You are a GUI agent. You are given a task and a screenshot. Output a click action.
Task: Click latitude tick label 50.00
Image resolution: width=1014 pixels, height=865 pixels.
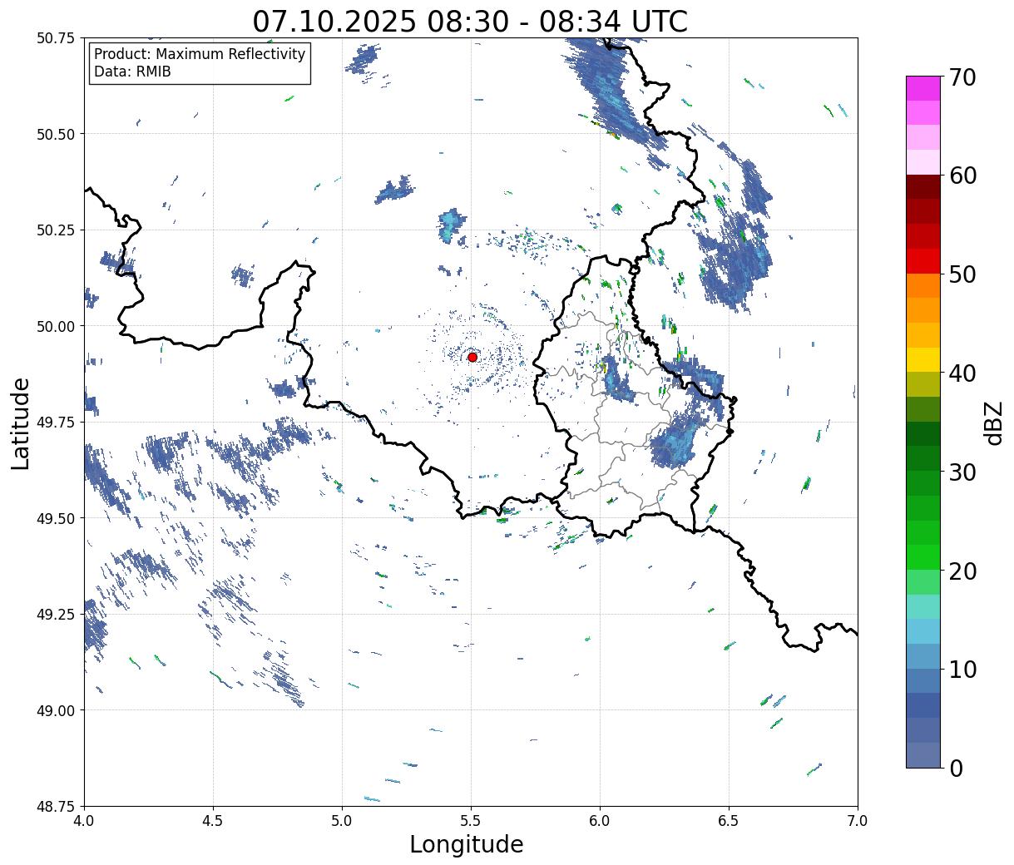(57, 326)
